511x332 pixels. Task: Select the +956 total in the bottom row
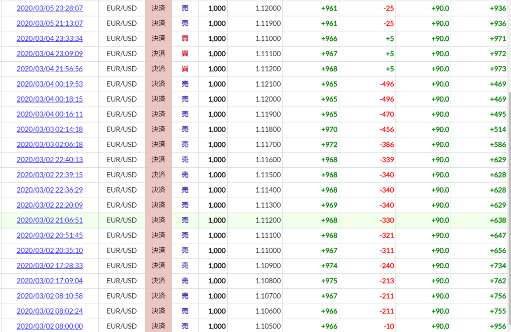click(x=498, y=326)
